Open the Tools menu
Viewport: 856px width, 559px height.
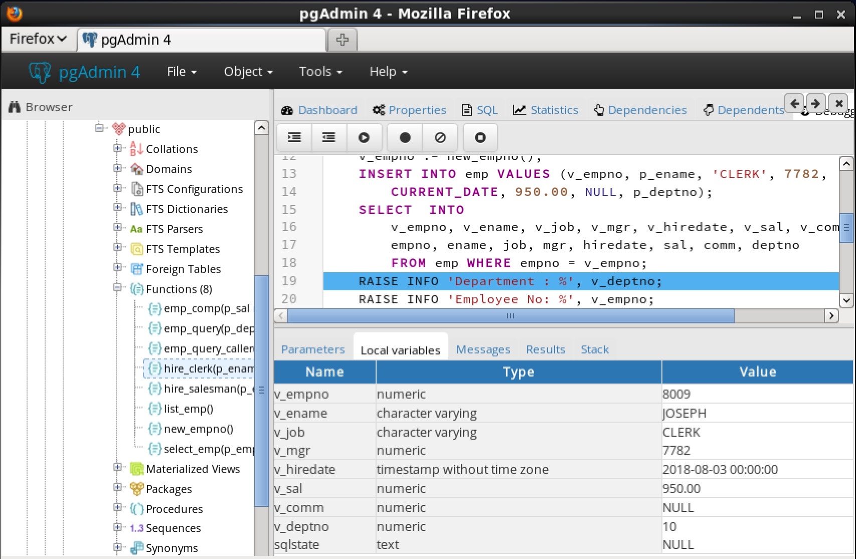tap(320, 72)
